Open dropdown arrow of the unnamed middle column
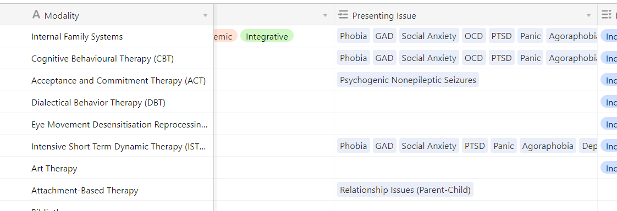617x211 pixels. 325,15
